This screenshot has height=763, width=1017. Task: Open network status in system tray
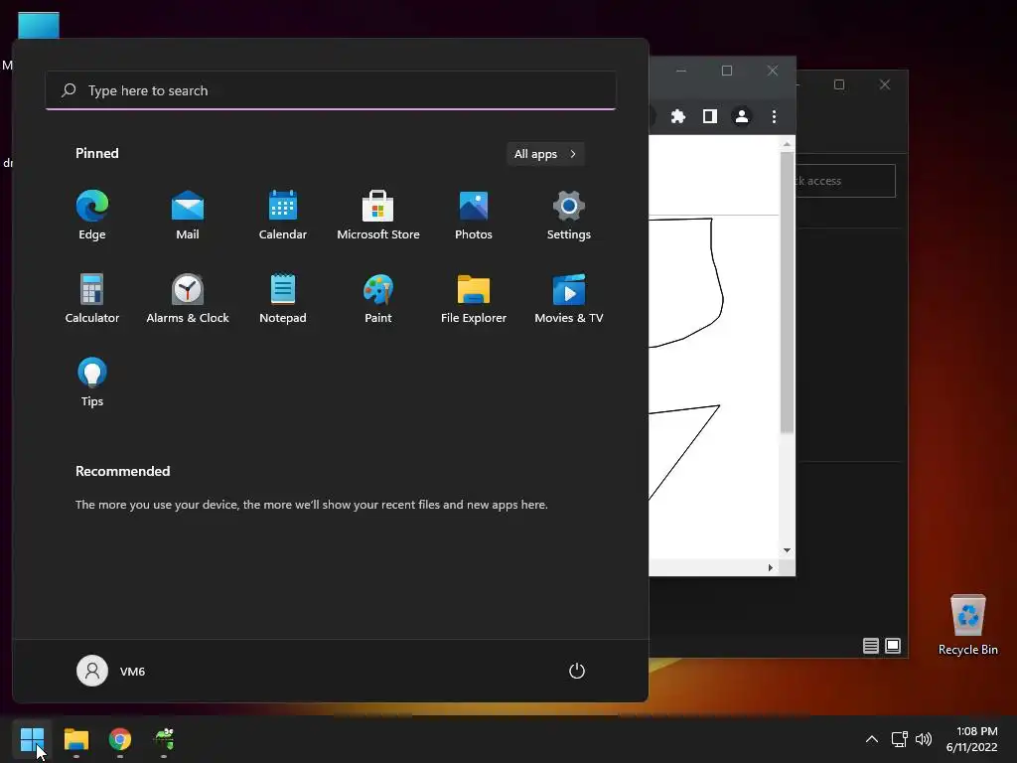coord(899,739)
